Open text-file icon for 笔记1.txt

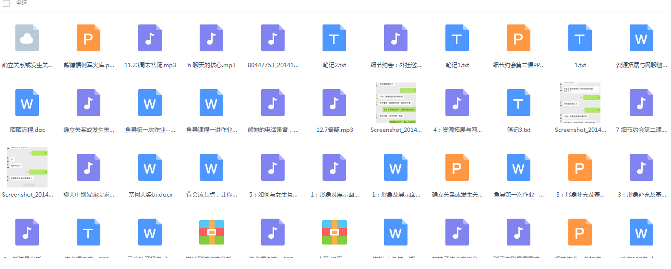point(457,38)
